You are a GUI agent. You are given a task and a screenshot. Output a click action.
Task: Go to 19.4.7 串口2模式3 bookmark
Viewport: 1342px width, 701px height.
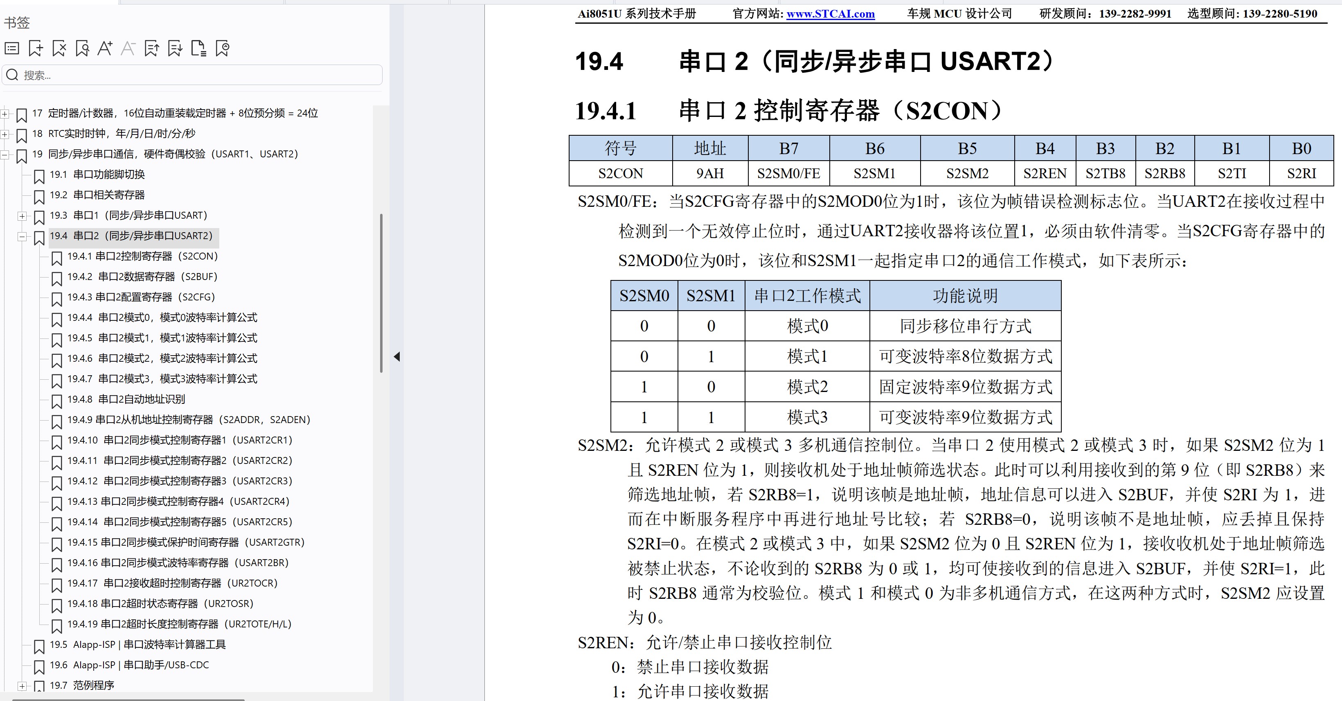click(x=162, y=378)
